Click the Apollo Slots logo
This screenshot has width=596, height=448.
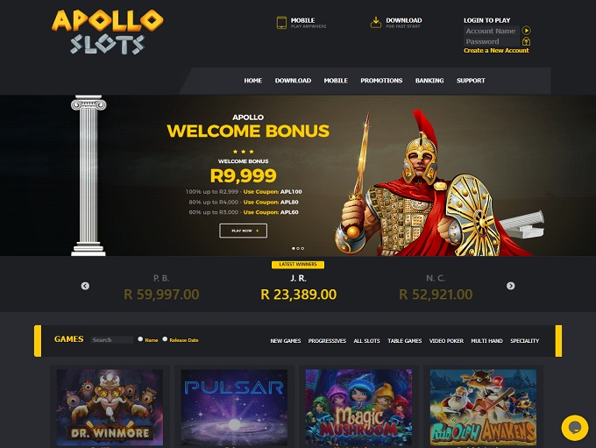click(107, 32)
